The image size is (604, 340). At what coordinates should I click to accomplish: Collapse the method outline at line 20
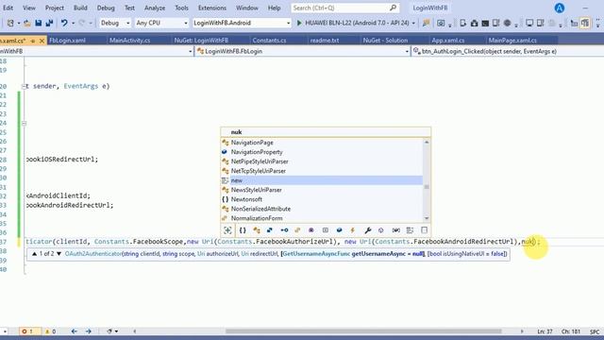(x=24, y=86)
